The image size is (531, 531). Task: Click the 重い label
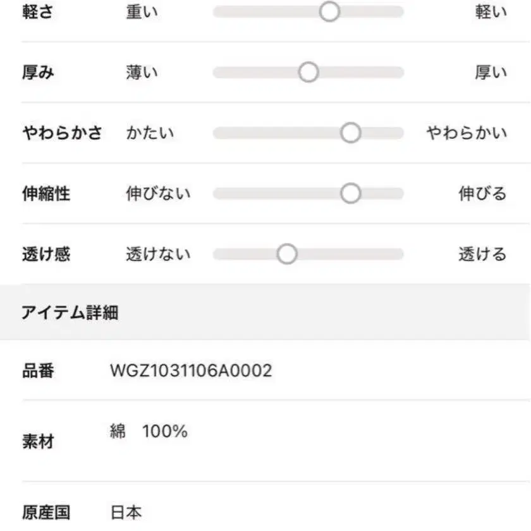142,12
